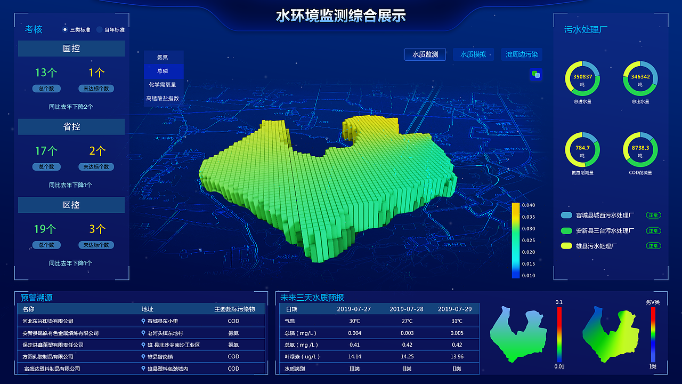Choose 总磷 in the pollutant list
The width and height of the screenshot is (682, 384).
[x=164, y=71]
